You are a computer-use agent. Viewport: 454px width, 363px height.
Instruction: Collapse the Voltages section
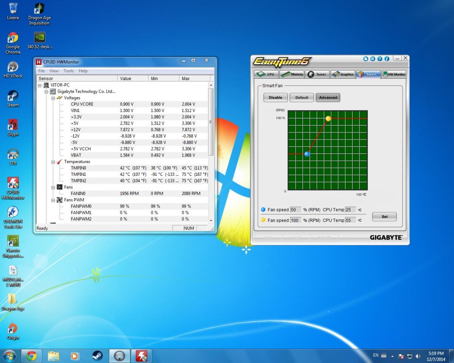click(53, 98)
